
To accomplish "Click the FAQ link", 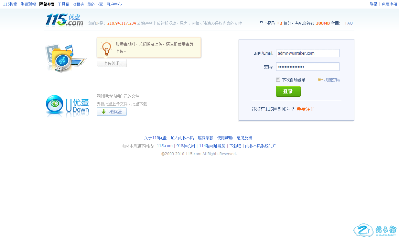I will (349, 23).
